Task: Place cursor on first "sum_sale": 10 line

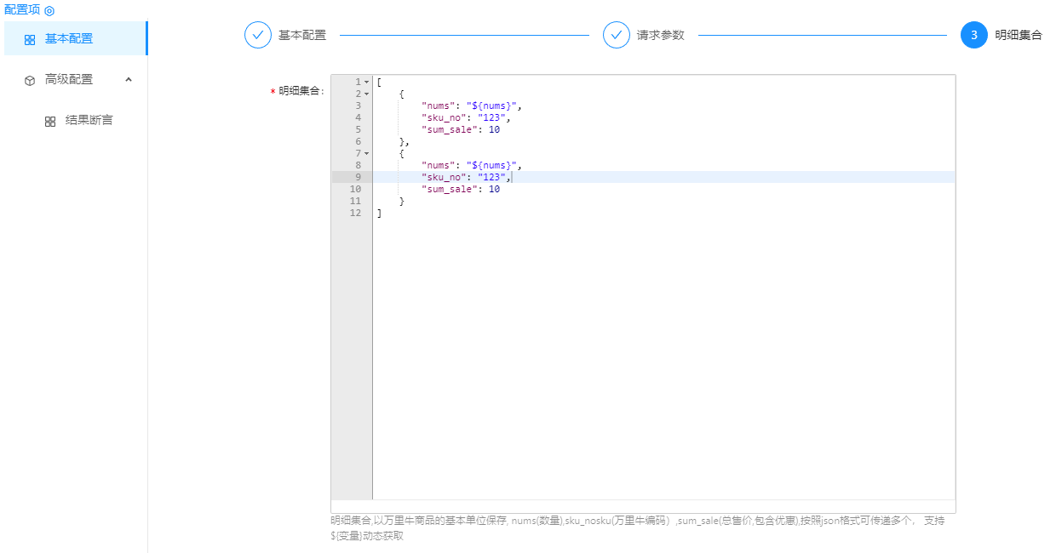Action: coord(460,129)
